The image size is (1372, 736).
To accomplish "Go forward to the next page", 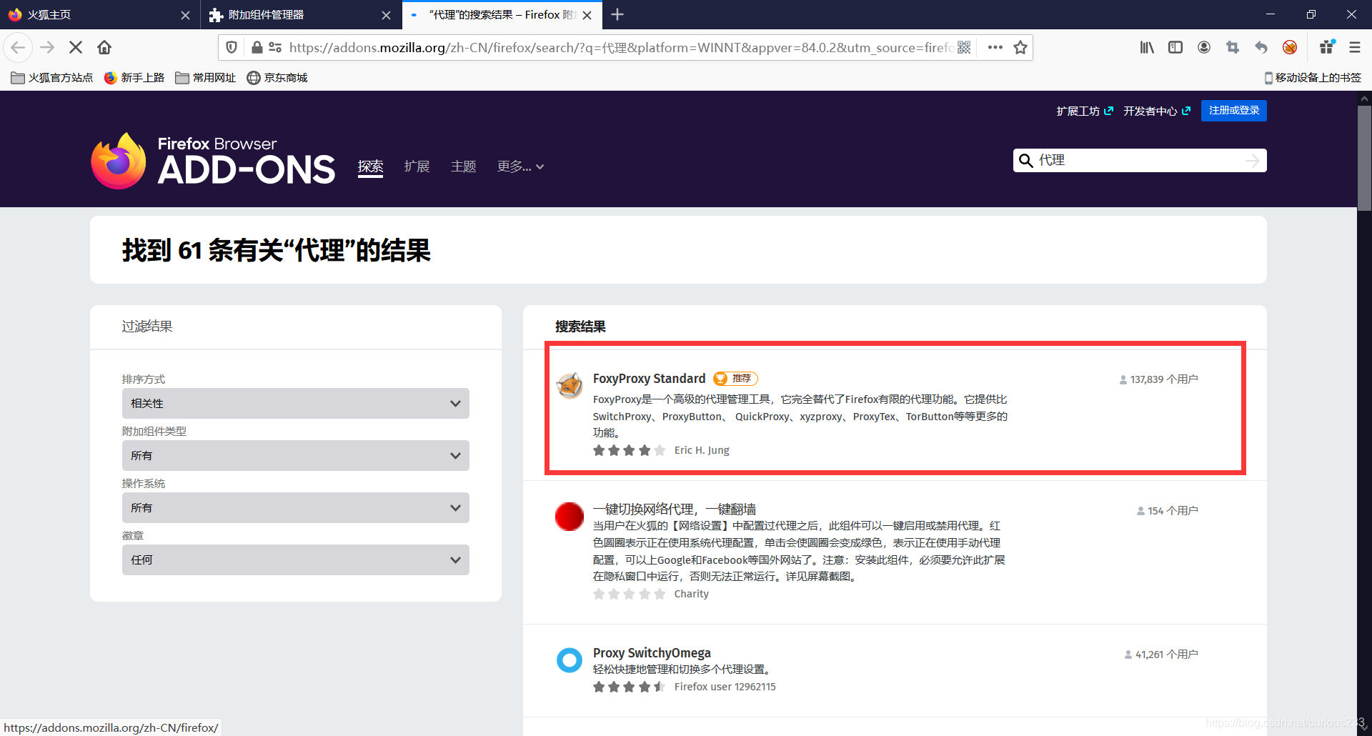I will coord(47,47).
